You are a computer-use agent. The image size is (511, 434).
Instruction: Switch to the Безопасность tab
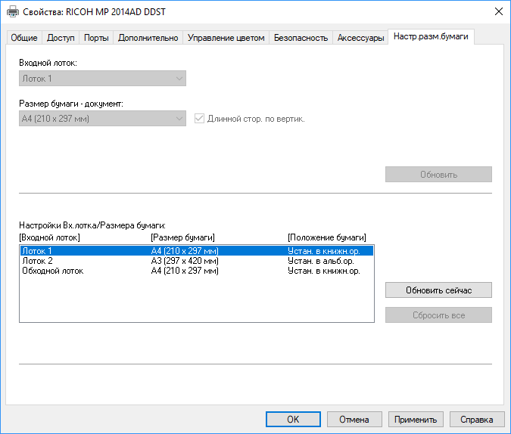coord(301,38)
